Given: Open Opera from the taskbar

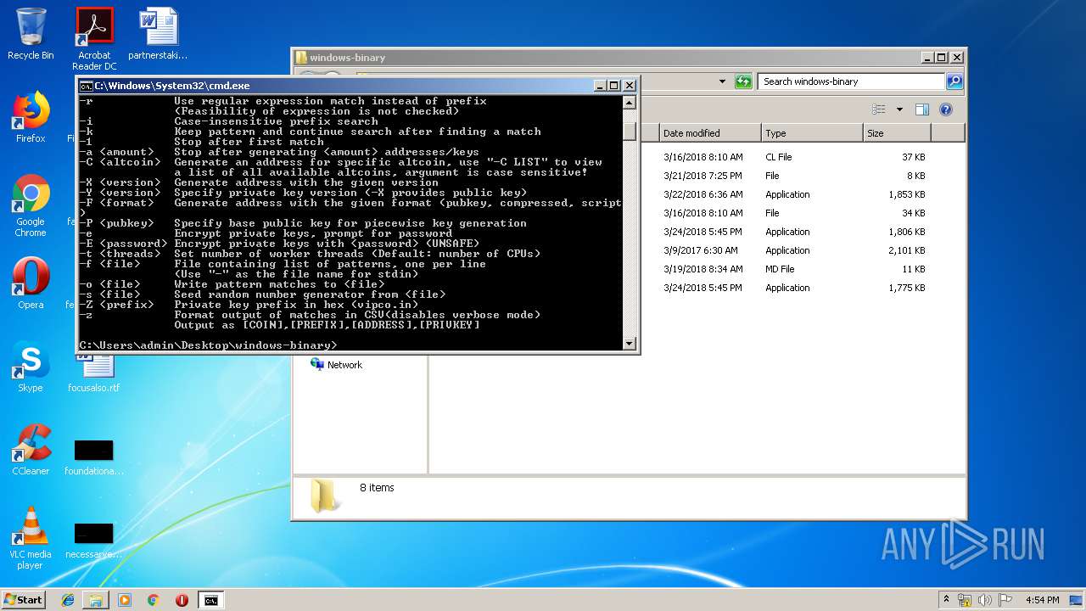Looking at the screenshot, I should 182,600.
